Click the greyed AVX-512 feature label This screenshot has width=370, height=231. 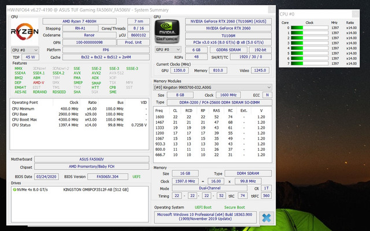click(x=116, y=73)
